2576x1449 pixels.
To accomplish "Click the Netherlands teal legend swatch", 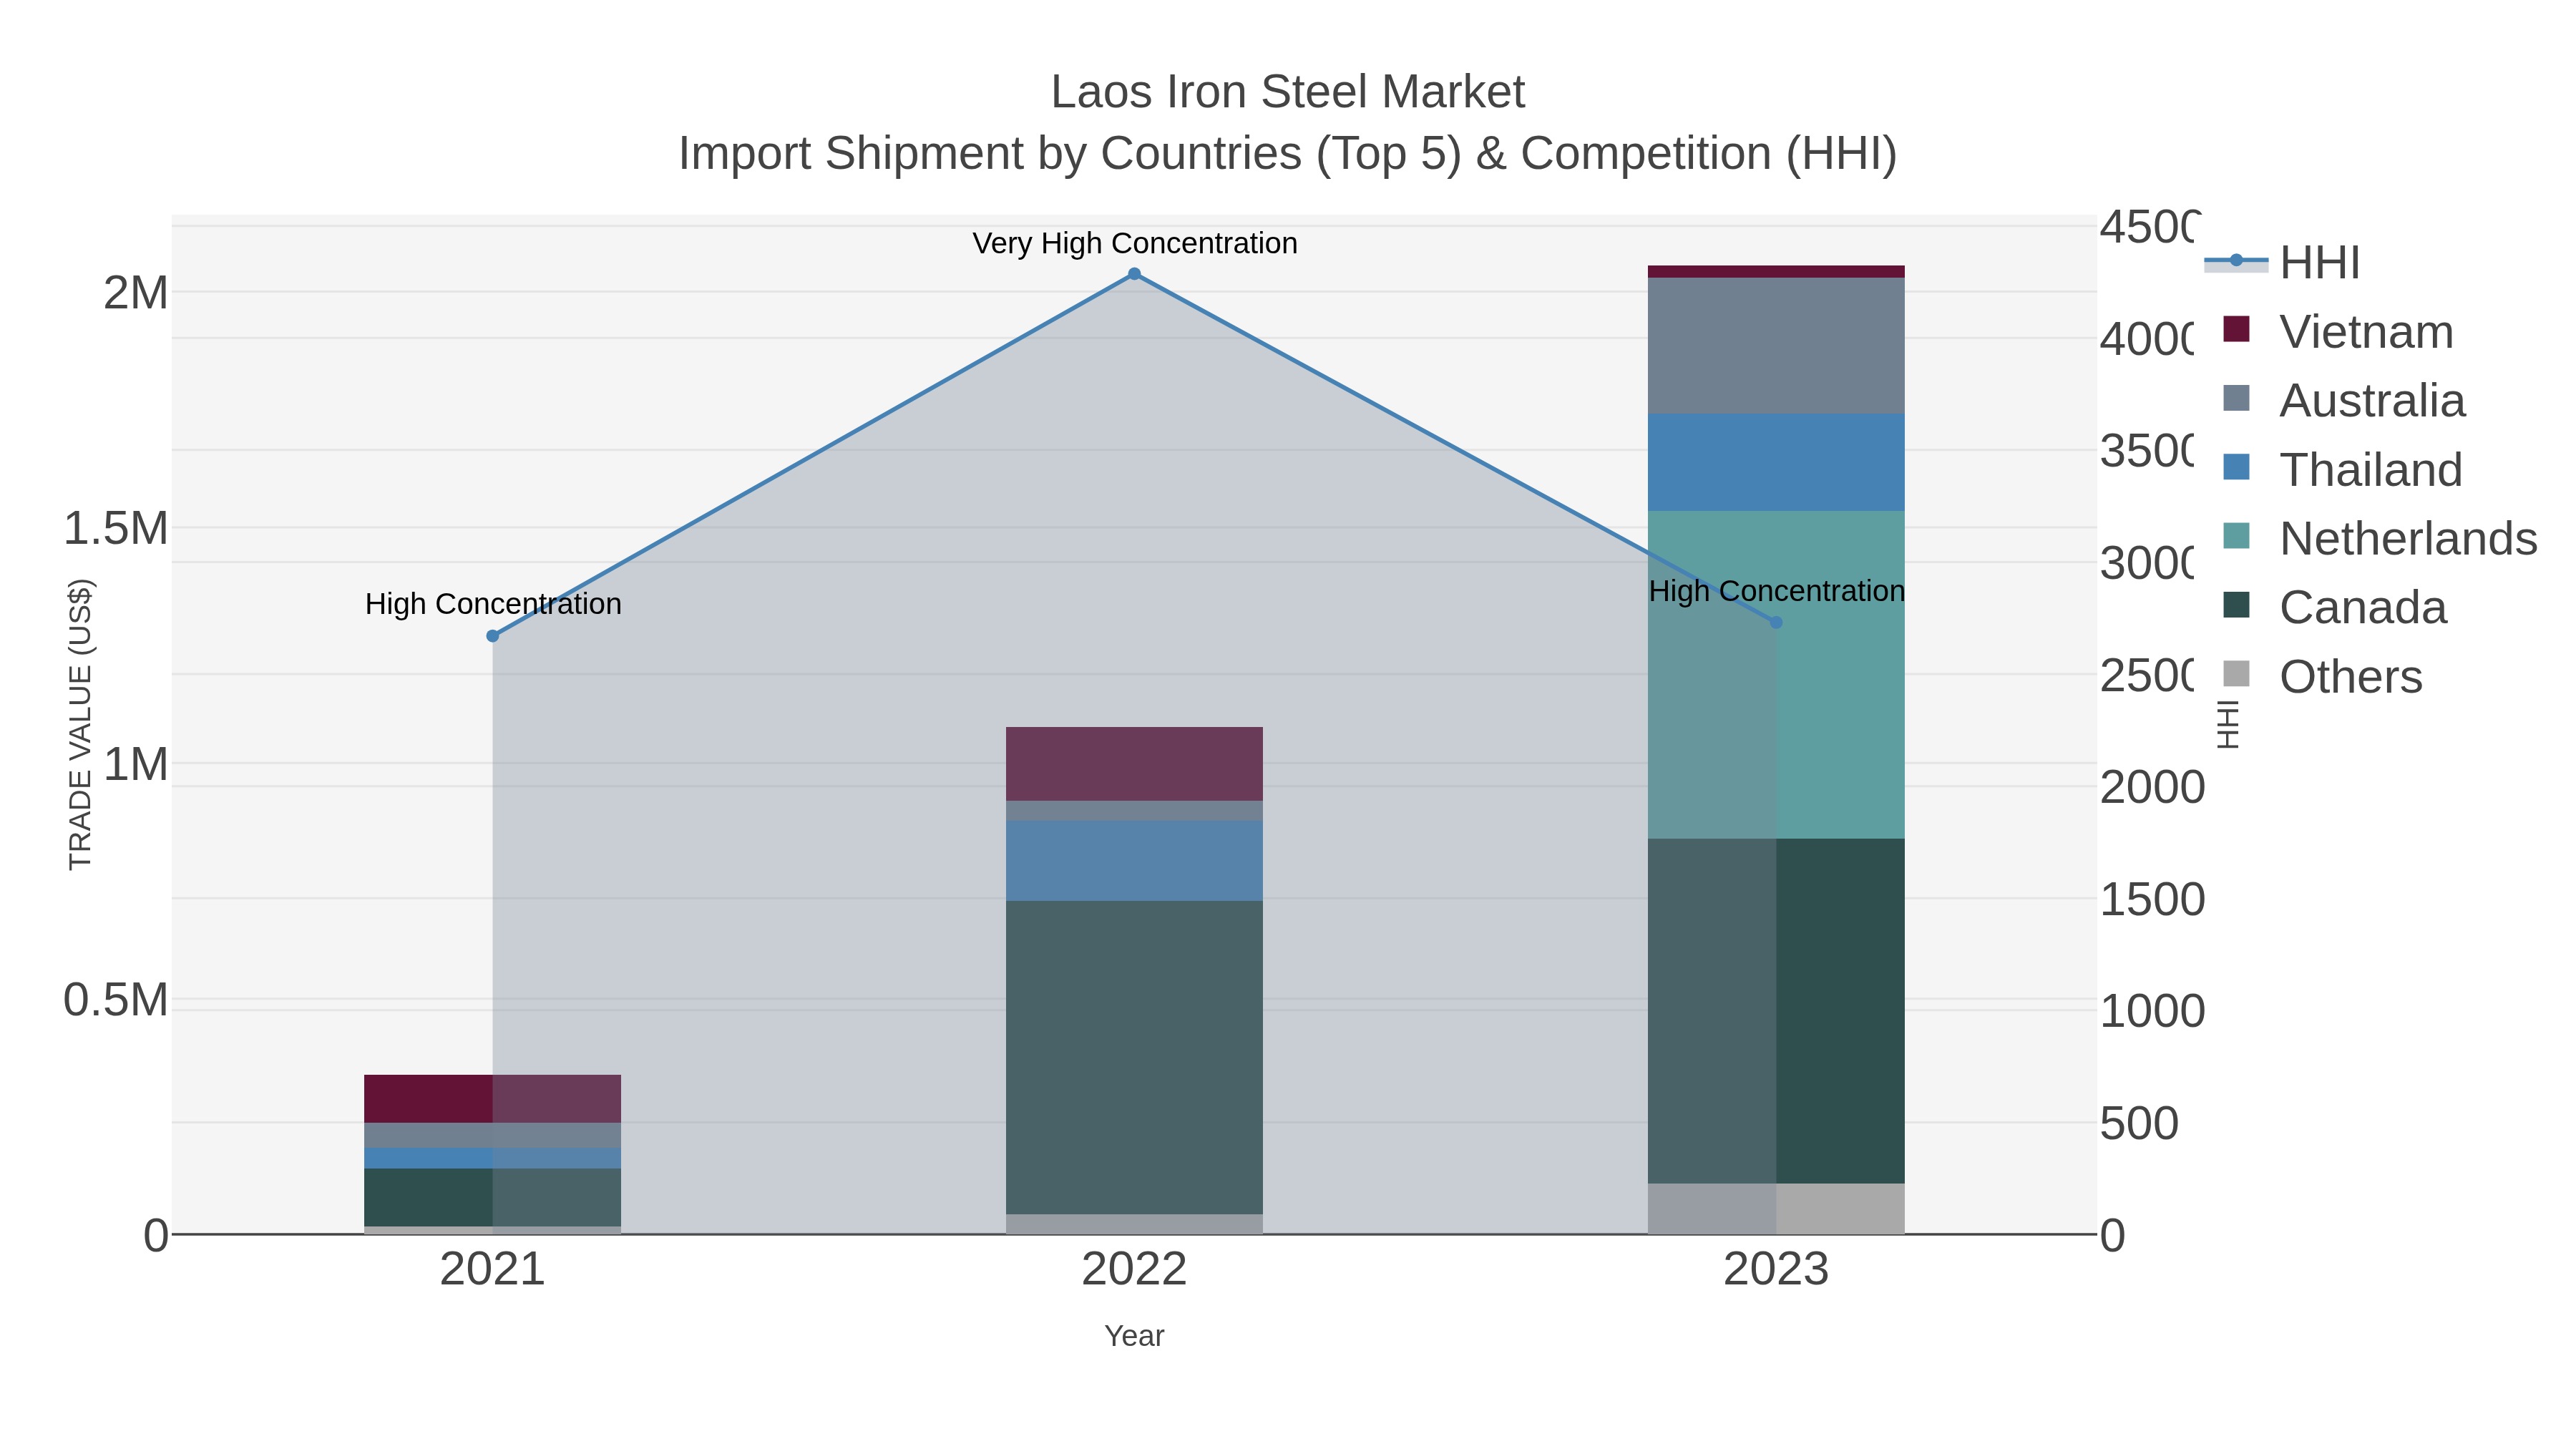I will tap(2236, 536).
